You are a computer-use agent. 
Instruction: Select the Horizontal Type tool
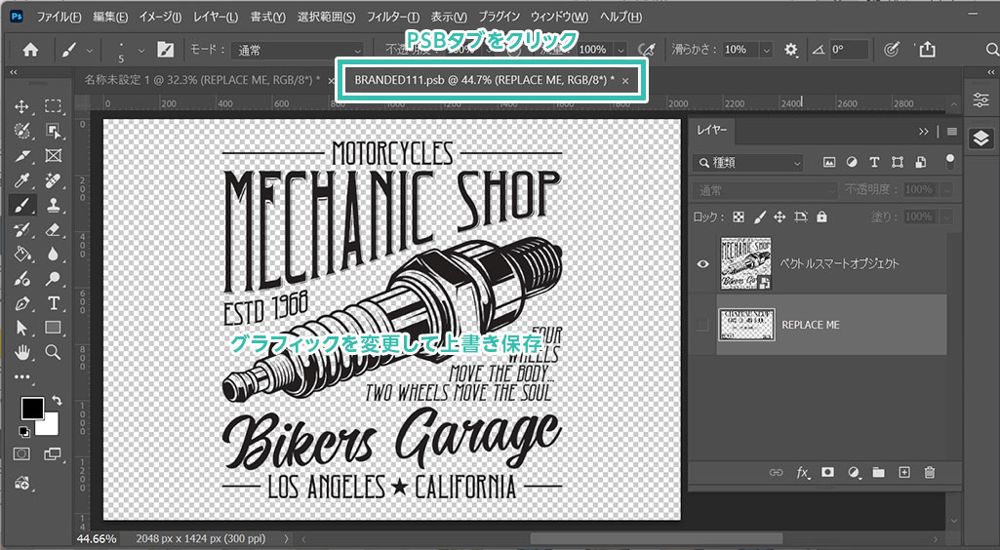[x=54, y=303]
